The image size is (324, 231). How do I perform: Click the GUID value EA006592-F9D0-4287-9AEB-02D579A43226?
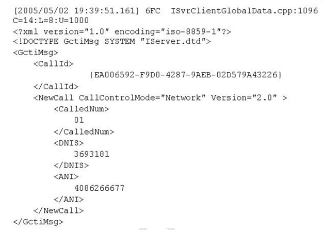(186, 75)
